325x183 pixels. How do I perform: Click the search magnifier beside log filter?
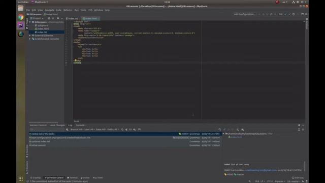click(x=67, y=130)
